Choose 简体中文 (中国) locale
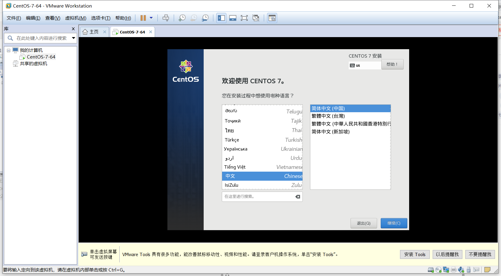 click(x=351, y=108)
